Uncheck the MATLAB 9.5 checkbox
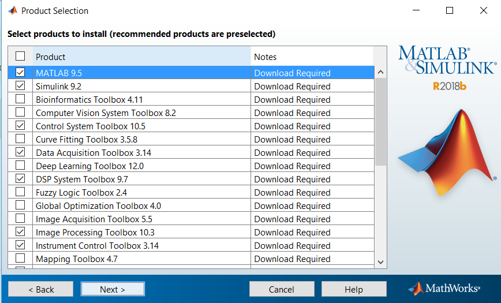501x303 pixels. pos(20,73)
